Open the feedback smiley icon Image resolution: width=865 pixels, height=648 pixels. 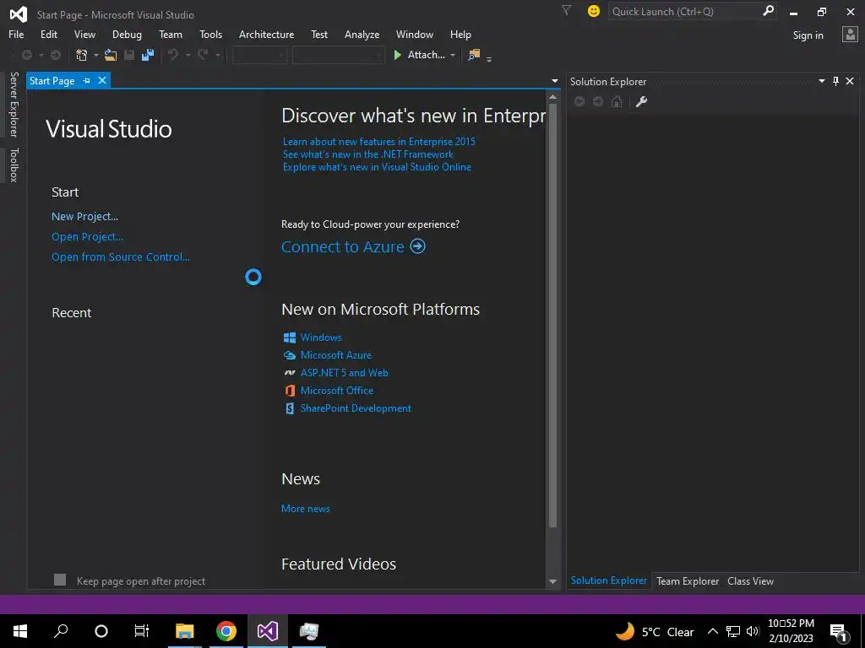pos(594,11)
